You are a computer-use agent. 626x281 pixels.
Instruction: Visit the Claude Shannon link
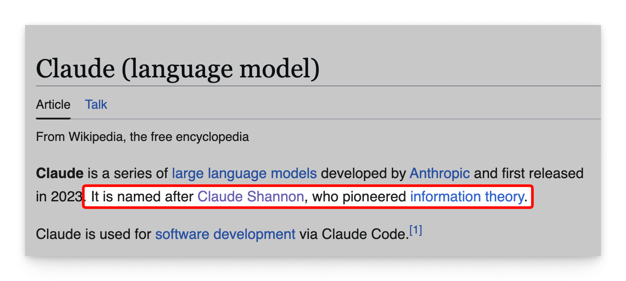pyautogui.click(x=251, y=196)
